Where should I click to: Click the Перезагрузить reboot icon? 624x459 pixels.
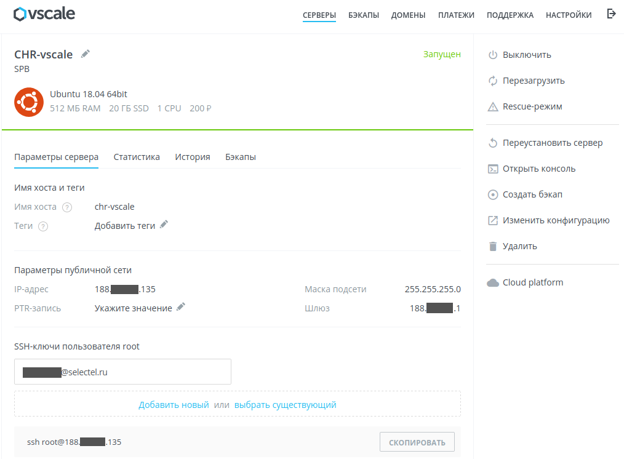492,81
